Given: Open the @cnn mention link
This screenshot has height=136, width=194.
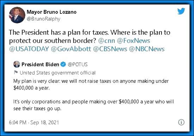Looking at the screenshot, I should 107,41.
